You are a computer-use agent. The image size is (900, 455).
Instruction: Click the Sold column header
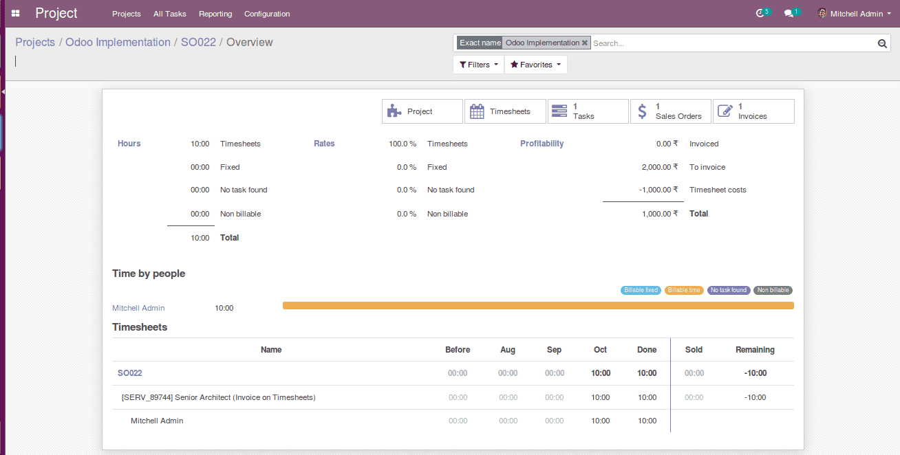pyautogui.click(x=694, y=350)
